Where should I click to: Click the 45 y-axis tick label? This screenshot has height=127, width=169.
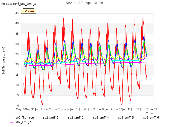coord(17,13)
